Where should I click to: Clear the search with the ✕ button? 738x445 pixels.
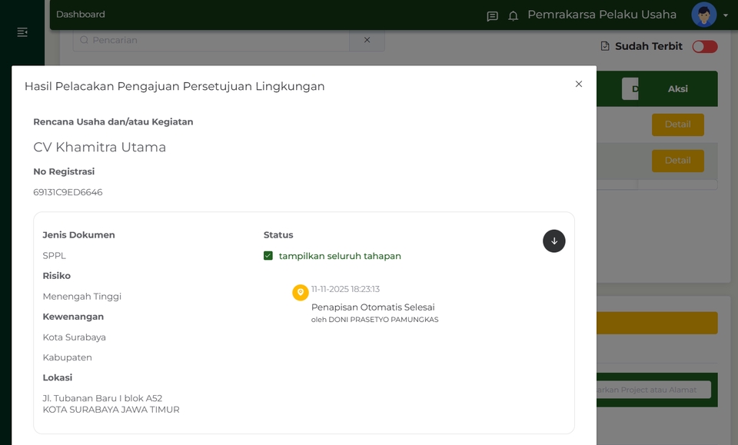pyautogui.click(x=367, y=40)
